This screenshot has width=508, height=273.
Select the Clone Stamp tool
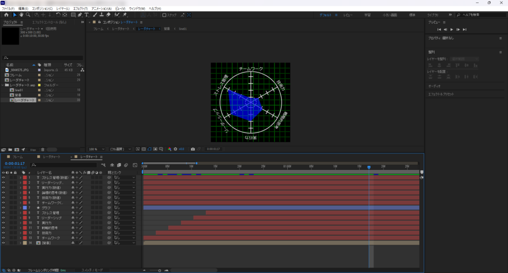[x=101, y=15]
